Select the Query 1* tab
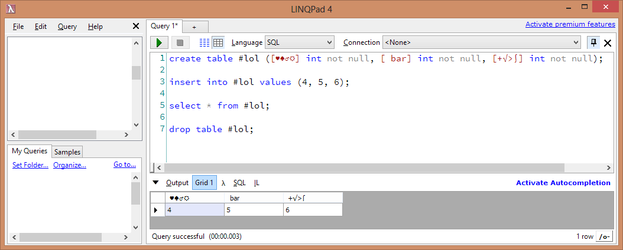Screen dimensions: 623x250 tap(164, 26)
